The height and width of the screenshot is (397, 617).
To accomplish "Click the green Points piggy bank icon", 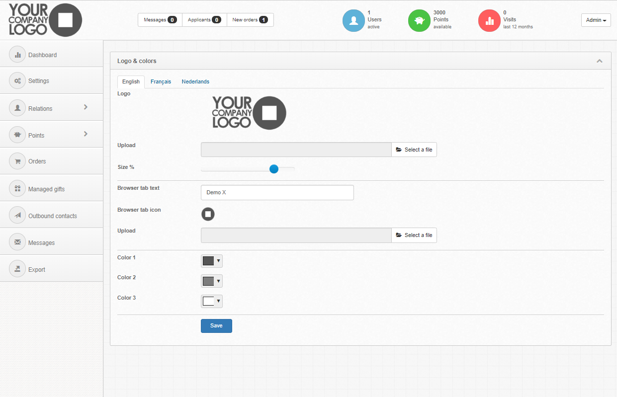I will click(x=419, y=20).
